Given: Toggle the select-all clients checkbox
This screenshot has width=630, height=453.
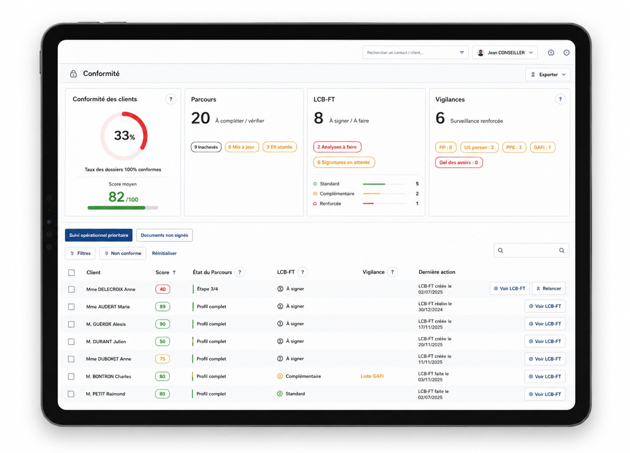Looking at the screenshot, I should coord(72,272).
